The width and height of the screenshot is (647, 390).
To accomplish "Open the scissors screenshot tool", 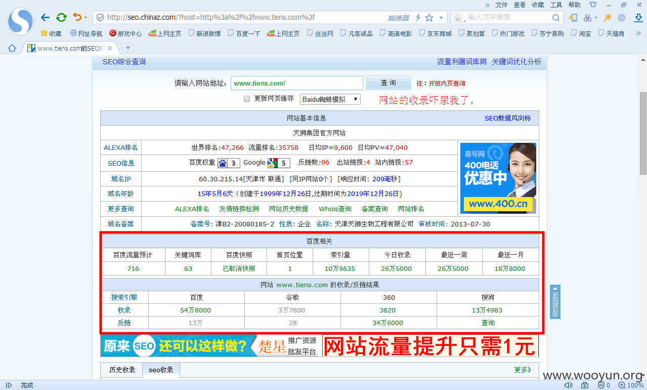I will coord(587,18).
